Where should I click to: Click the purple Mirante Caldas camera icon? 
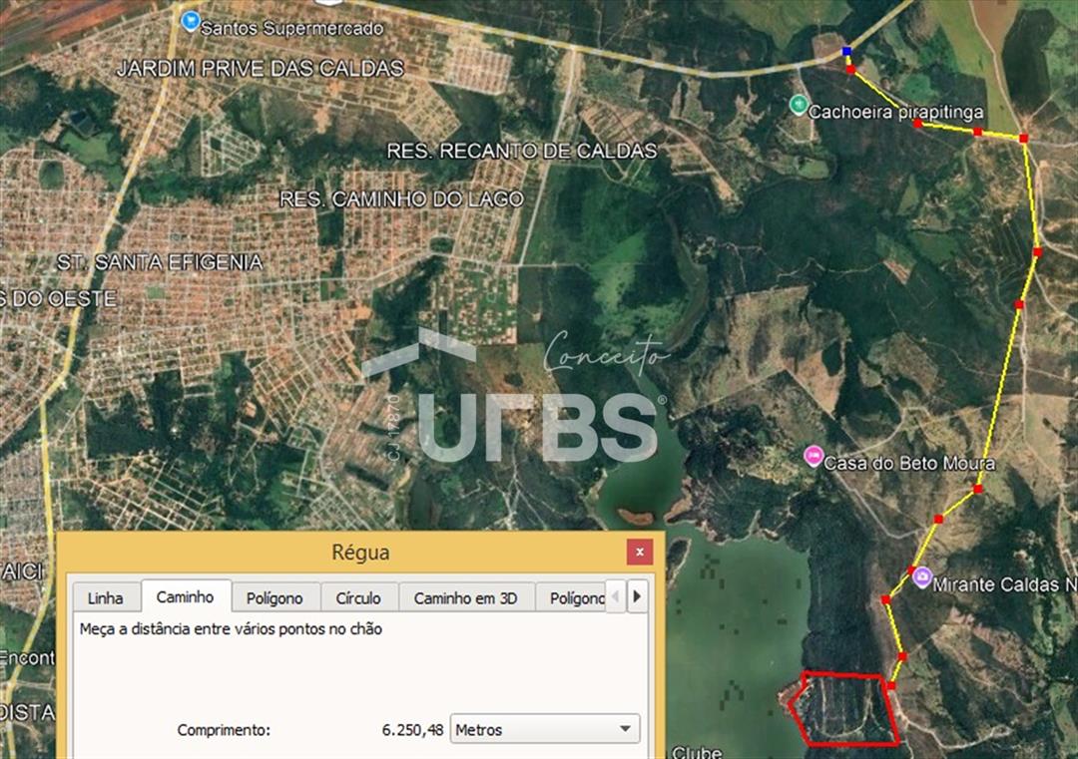click(922, 576)
